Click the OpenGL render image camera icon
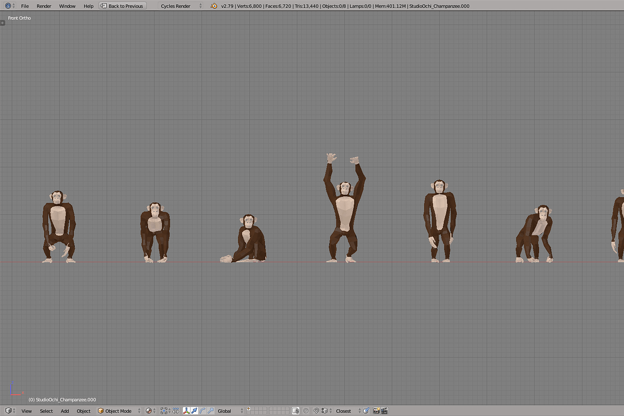 (x=376, y=411)
